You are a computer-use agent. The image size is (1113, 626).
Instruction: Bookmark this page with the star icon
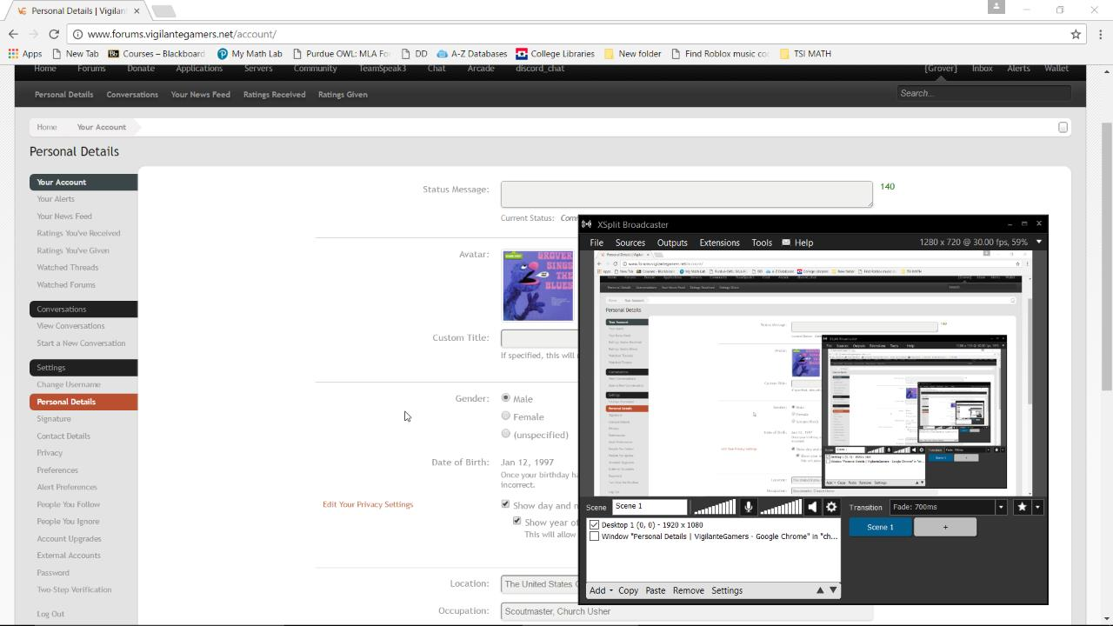point(1076,34)
